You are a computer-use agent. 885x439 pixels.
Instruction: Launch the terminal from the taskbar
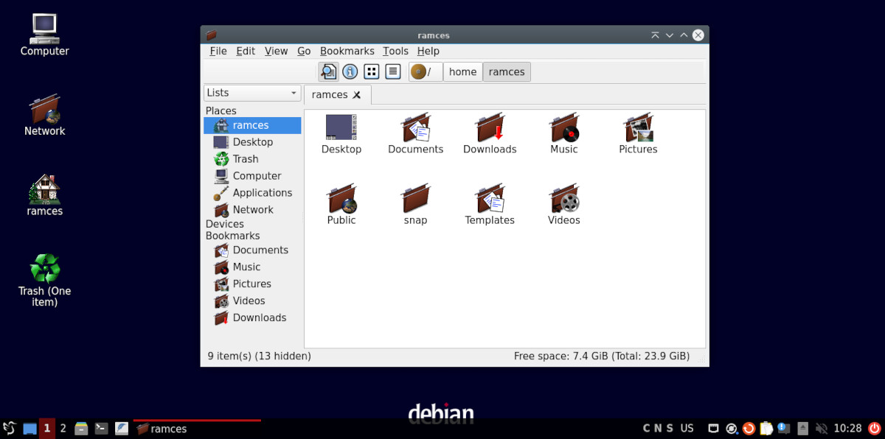[101, 428]
